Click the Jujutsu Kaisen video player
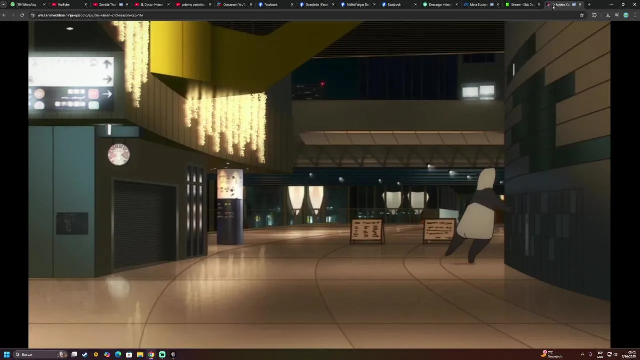Image resolution: width=640 pixels, height=360 pixels. [319, 185]
